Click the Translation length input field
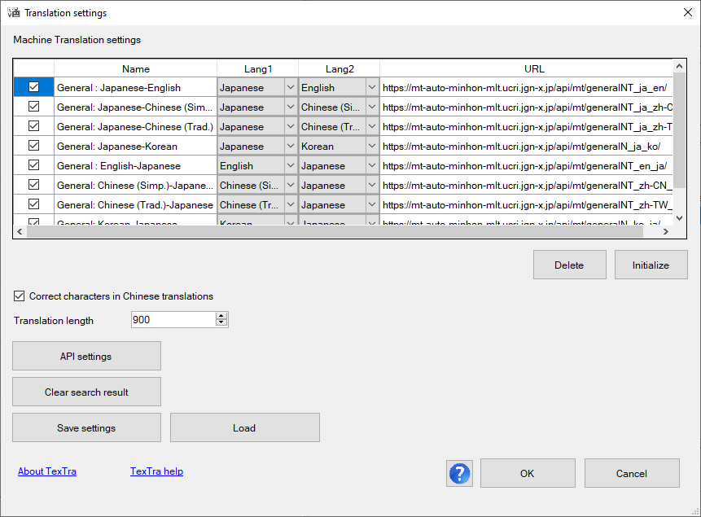This screenshot has width=701, height=517. 173,320
